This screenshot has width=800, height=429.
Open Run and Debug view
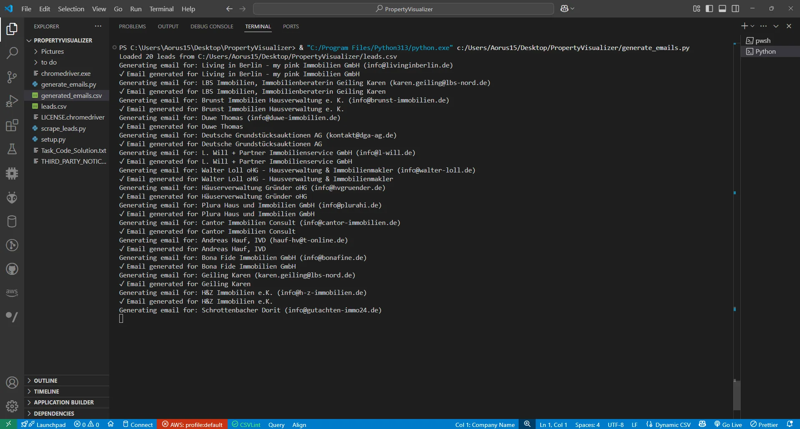point(12,101)
